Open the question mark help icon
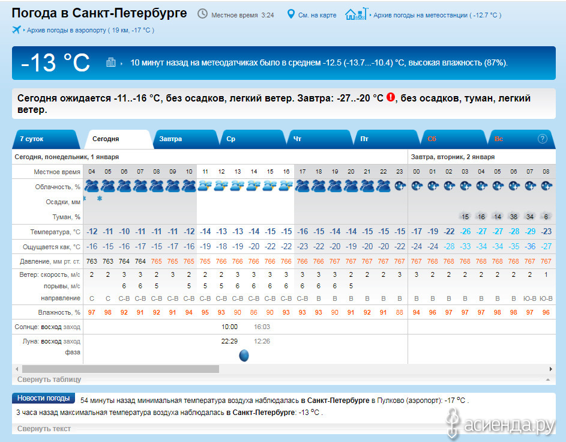This screenshot has width=566, height=442. 542,139
